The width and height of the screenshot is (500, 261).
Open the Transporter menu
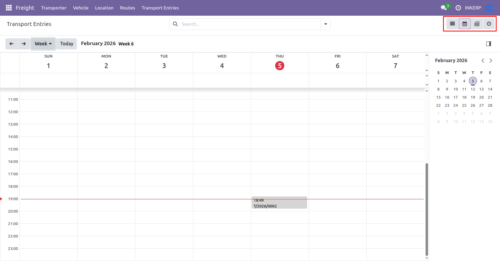(x=54, y=8)
